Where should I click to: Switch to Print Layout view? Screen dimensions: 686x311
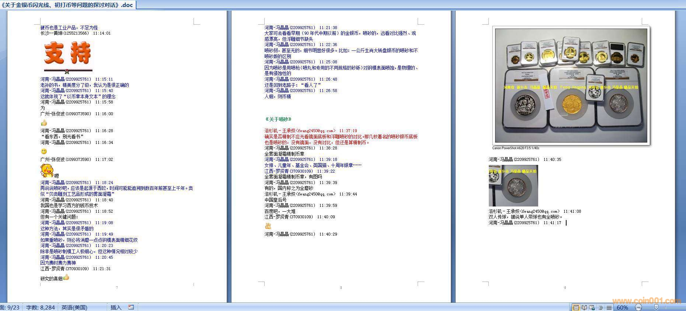[x=576, y=307]
